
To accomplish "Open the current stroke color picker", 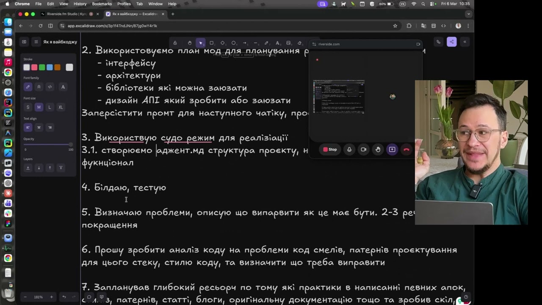I will pyautogui.click(x=69, y=67).
